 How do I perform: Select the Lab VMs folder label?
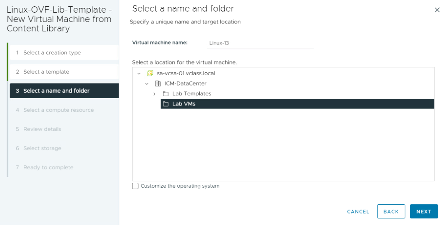[184, 104]
